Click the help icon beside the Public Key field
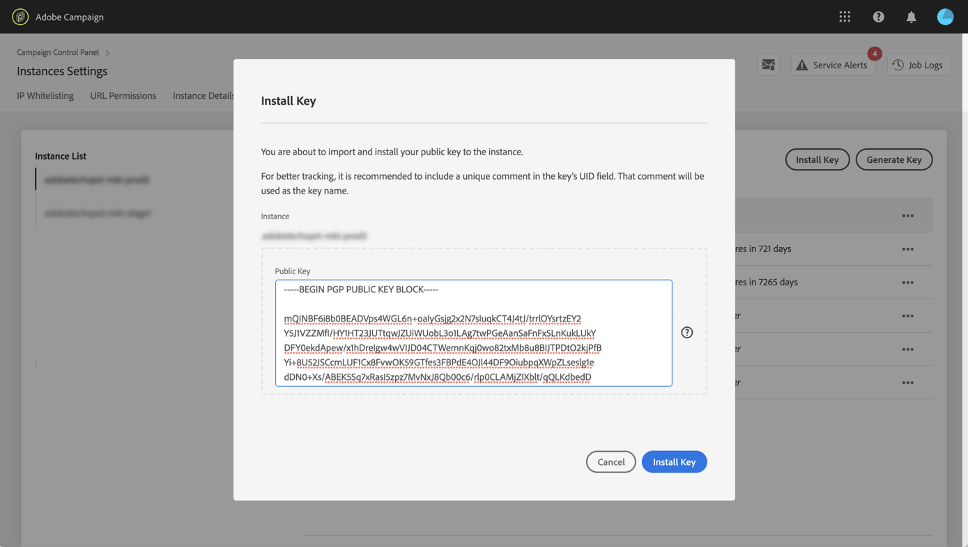This screenshot has width=968, height=547. click(686, 333)
